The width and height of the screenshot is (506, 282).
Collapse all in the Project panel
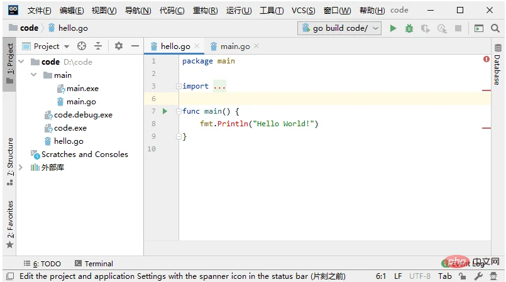click(98, 46)
